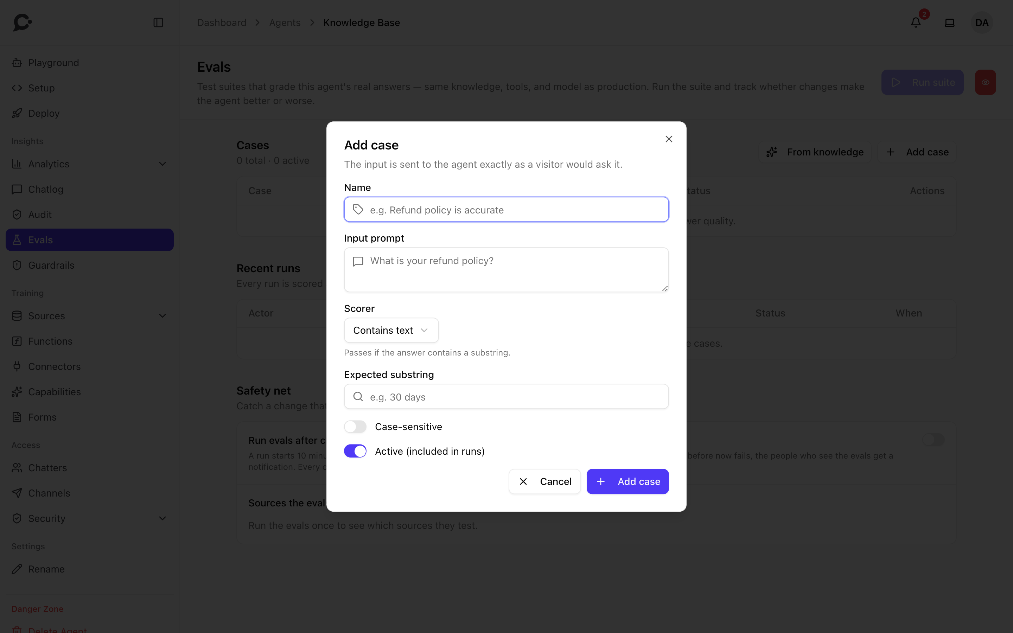This screenshot has width=1013, height=633.
Task: Click the Agents breadcrumb link
Action: click(285, 23)
